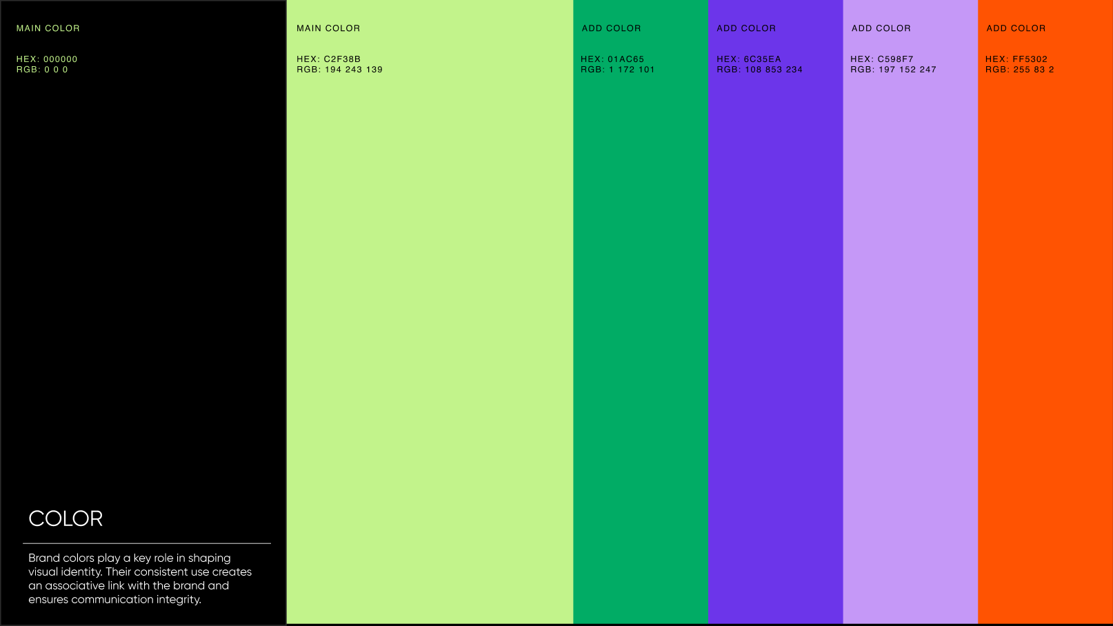
Task: Click the "RGB: 255 83 2" value
Action: click(x=1020, y=70)
